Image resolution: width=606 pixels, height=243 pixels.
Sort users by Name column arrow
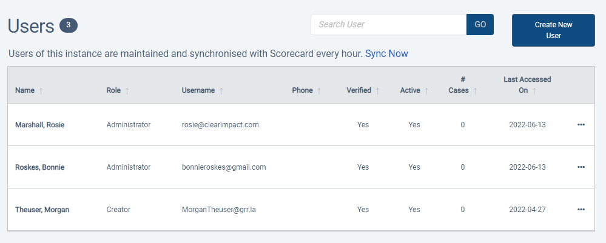click(x=41, y=91)
